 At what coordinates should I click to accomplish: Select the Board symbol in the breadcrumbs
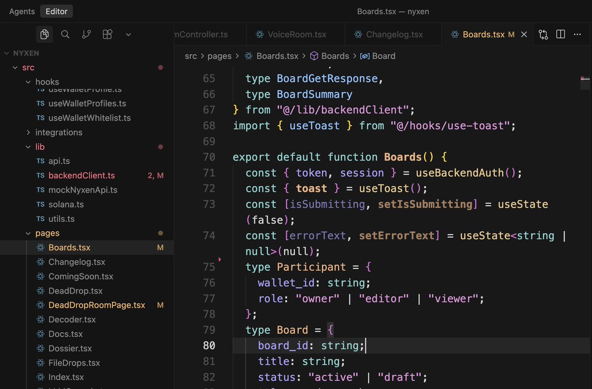point(383,56)
